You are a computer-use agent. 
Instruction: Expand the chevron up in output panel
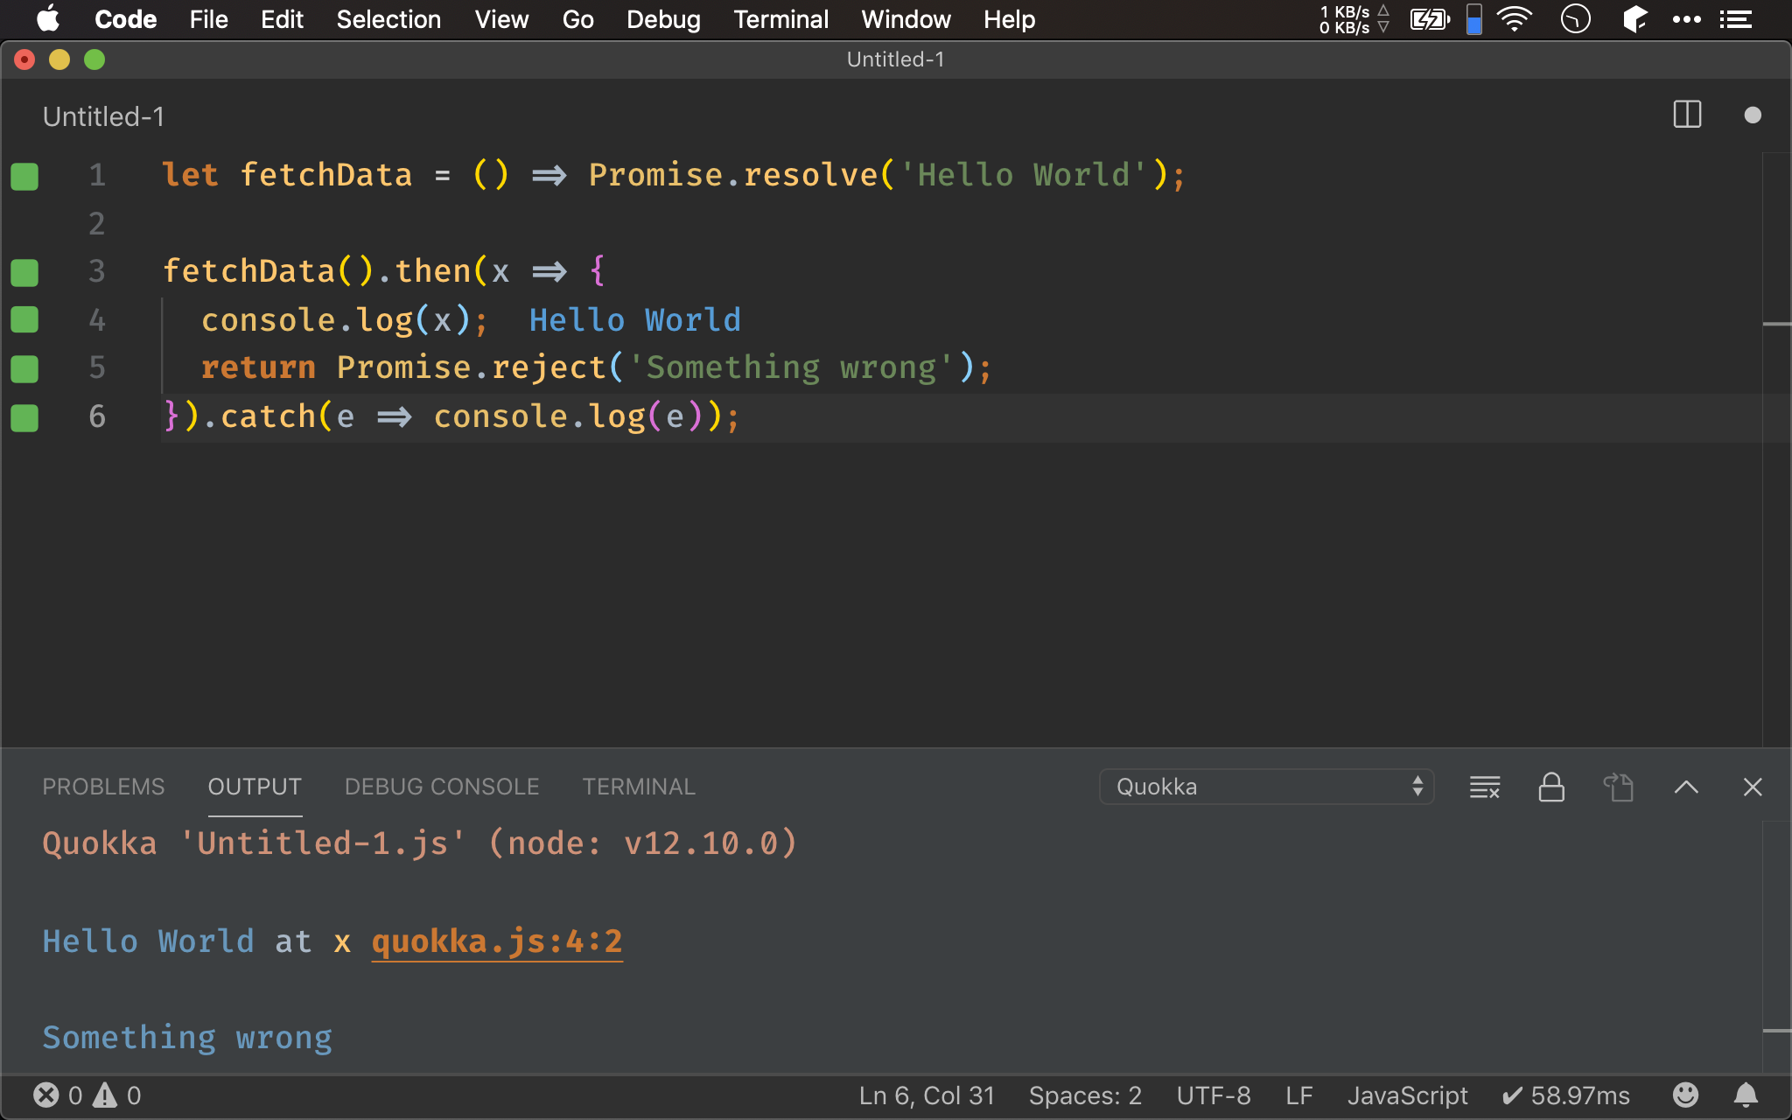(1685, 787)
